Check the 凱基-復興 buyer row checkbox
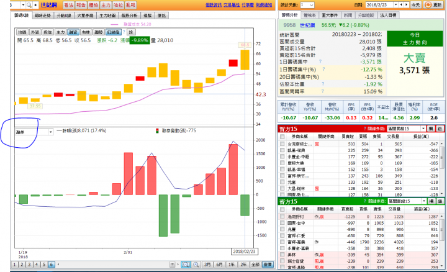 282,150
